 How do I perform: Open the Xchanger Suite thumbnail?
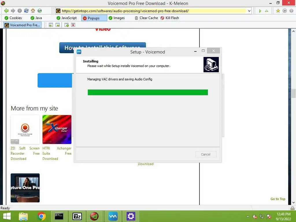point(57,129)
